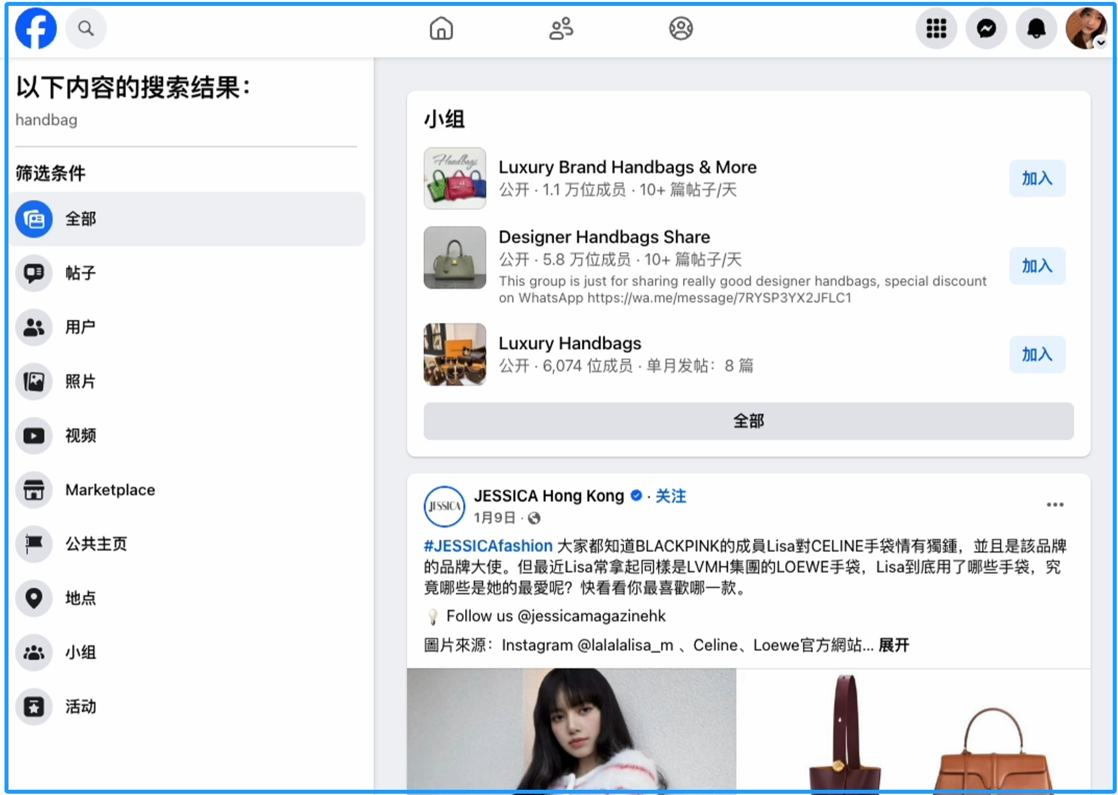Select the 活动 events filter icon
Screen dimensions: 1118x795
[x=34, y=706]
